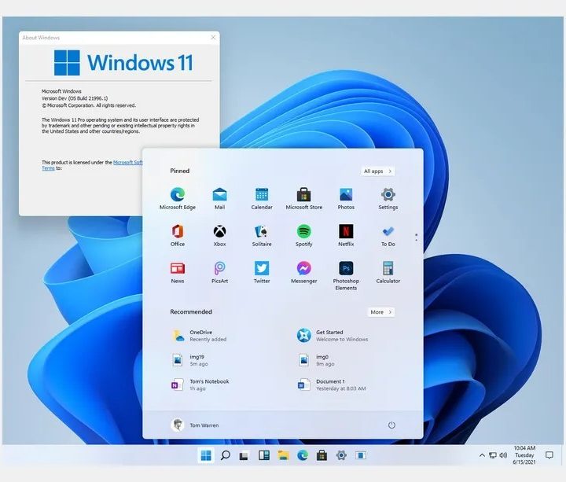Open the clock and date flyout
The height and width of the screenshot is (482, 566).
524,455
